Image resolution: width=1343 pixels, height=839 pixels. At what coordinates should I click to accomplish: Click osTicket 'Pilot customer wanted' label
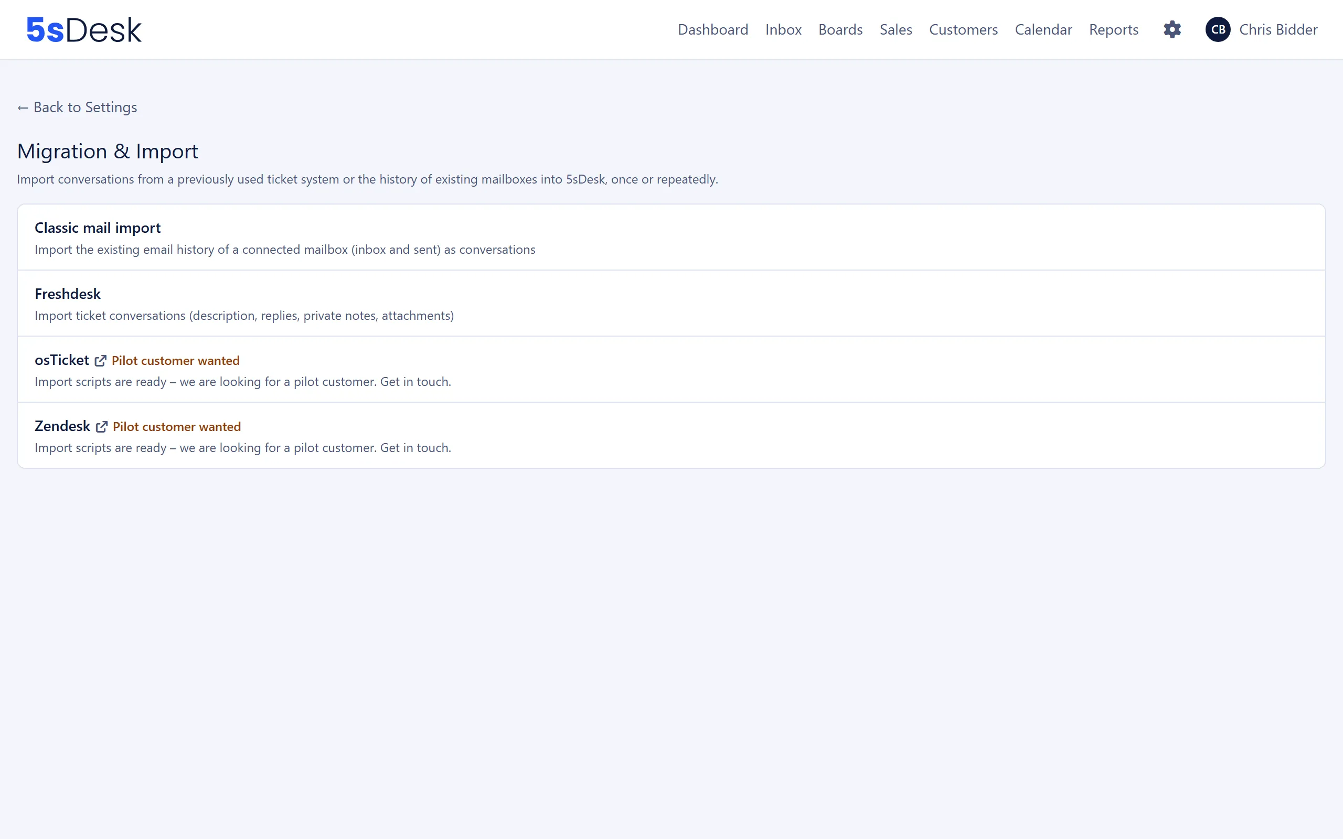pos(175,361)
